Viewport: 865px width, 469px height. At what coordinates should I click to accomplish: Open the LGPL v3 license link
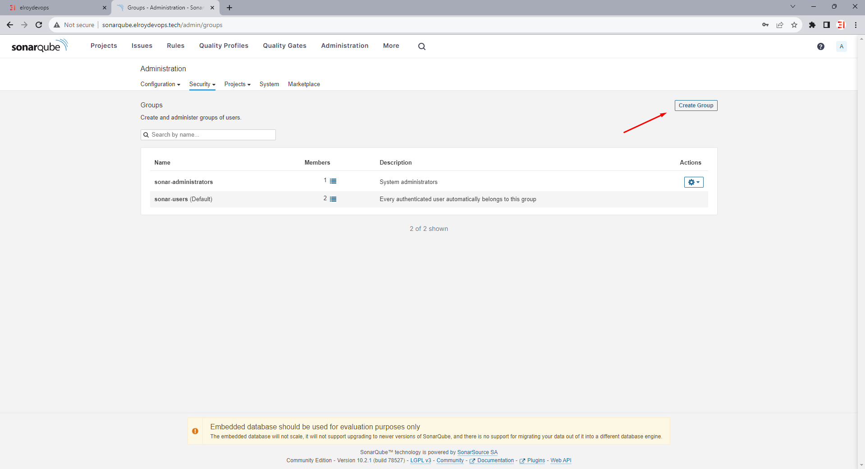pyautogui.click(x=421, y=460)
